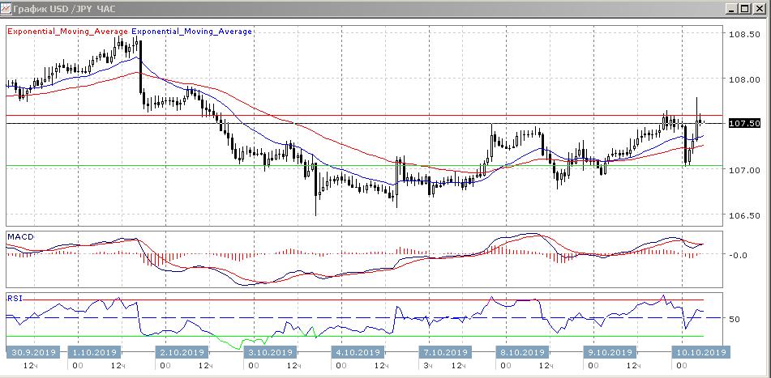Click the 30.9.2019 date marker
771x378 pixels.
pyautogui.click(x=31, y=352)
